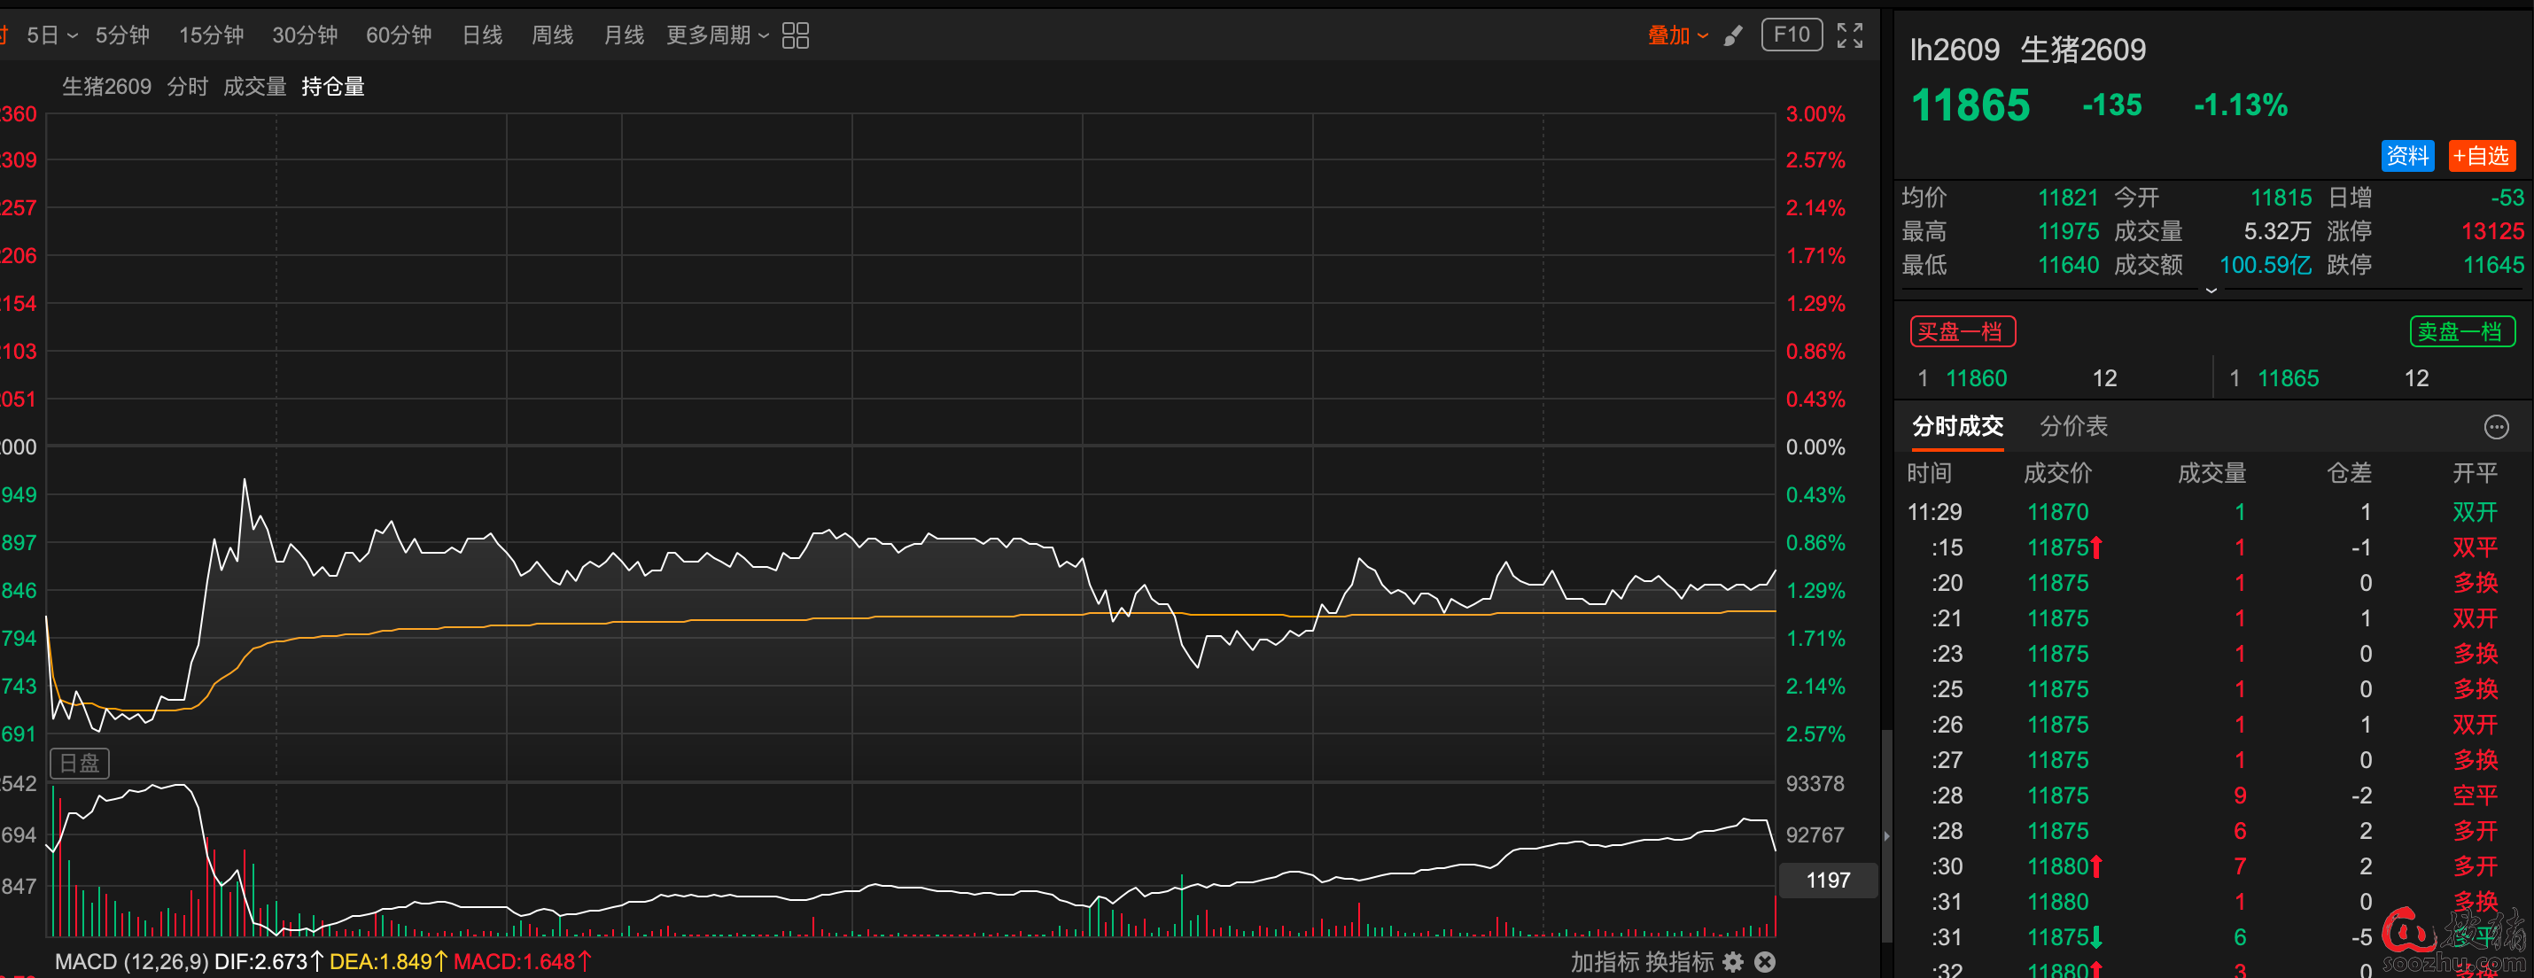Close the MACD indicator panel

[x=1765, y=961]
